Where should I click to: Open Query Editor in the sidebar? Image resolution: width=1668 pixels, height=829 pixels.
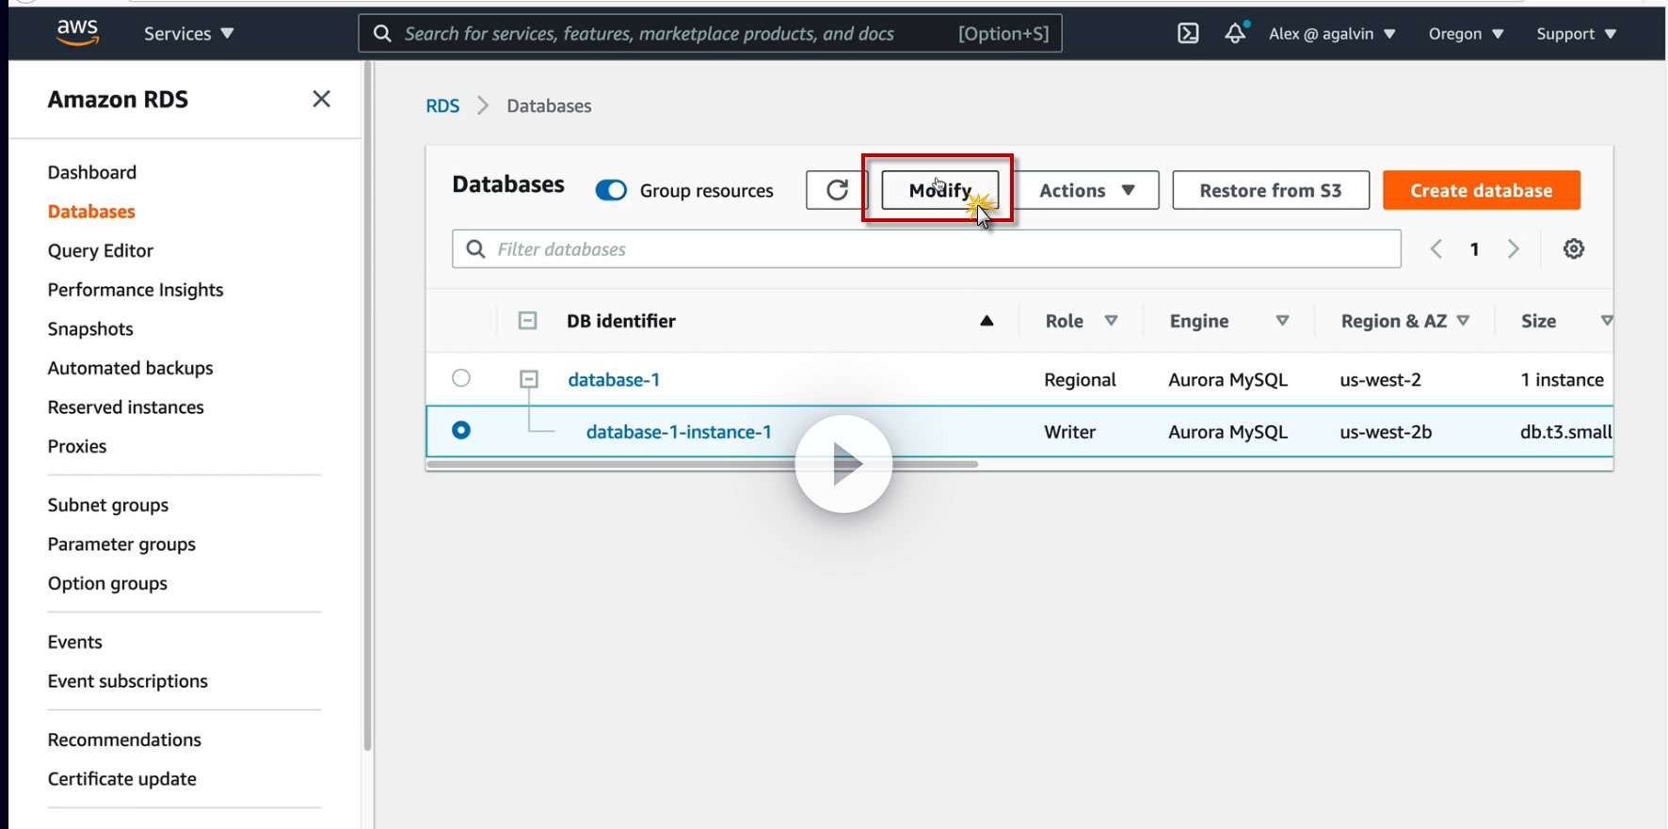coord(101,251)
